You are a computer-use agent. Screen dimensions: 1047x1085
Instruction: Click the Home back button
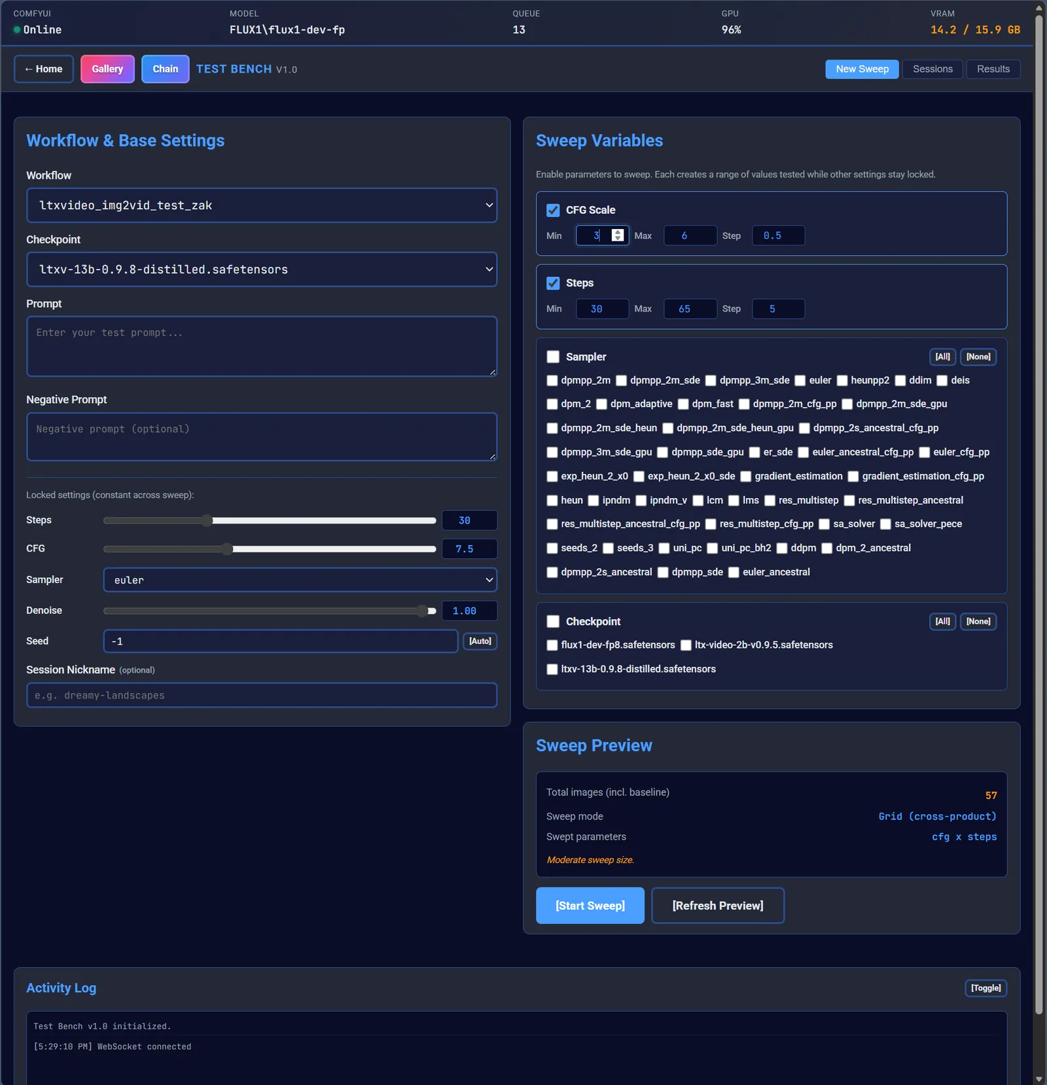coord(44,69)
